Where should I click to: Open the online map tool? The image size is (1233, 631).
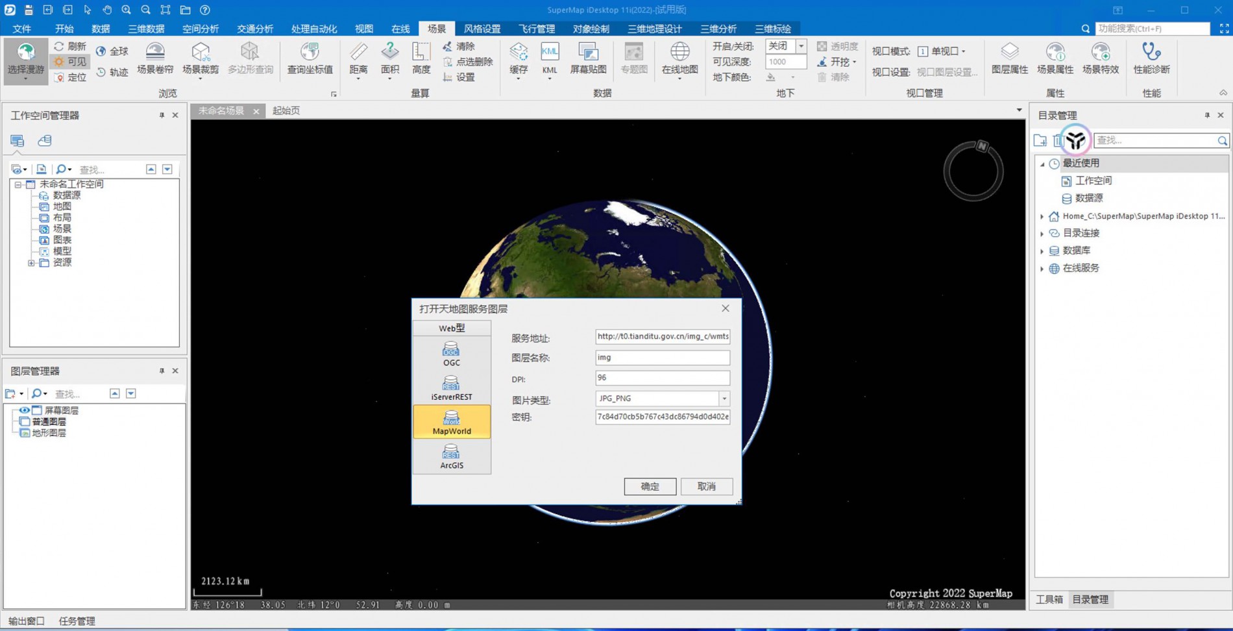tap(679, 57)
